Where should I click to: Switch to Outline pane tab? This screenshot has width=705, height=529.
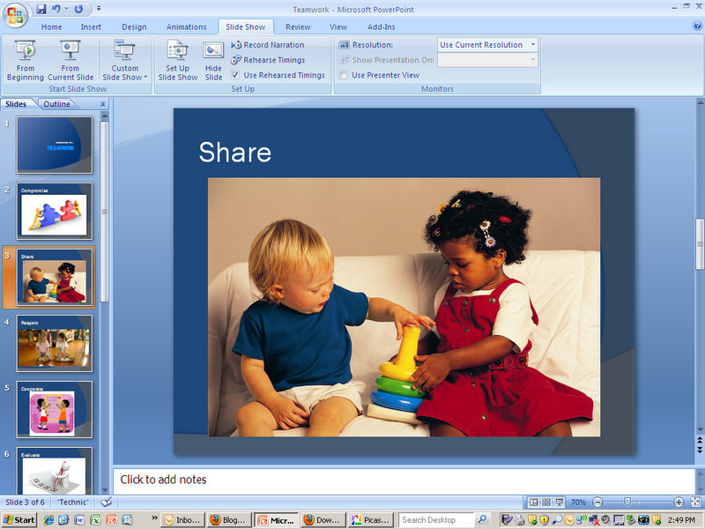pos(56,104)
